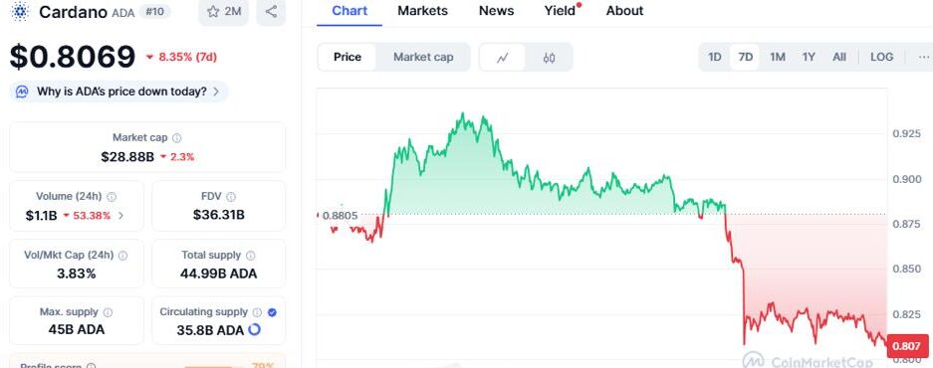This screenshot has width=933, height=368.
Task: Click the share icon
Action: coord(271,11)
